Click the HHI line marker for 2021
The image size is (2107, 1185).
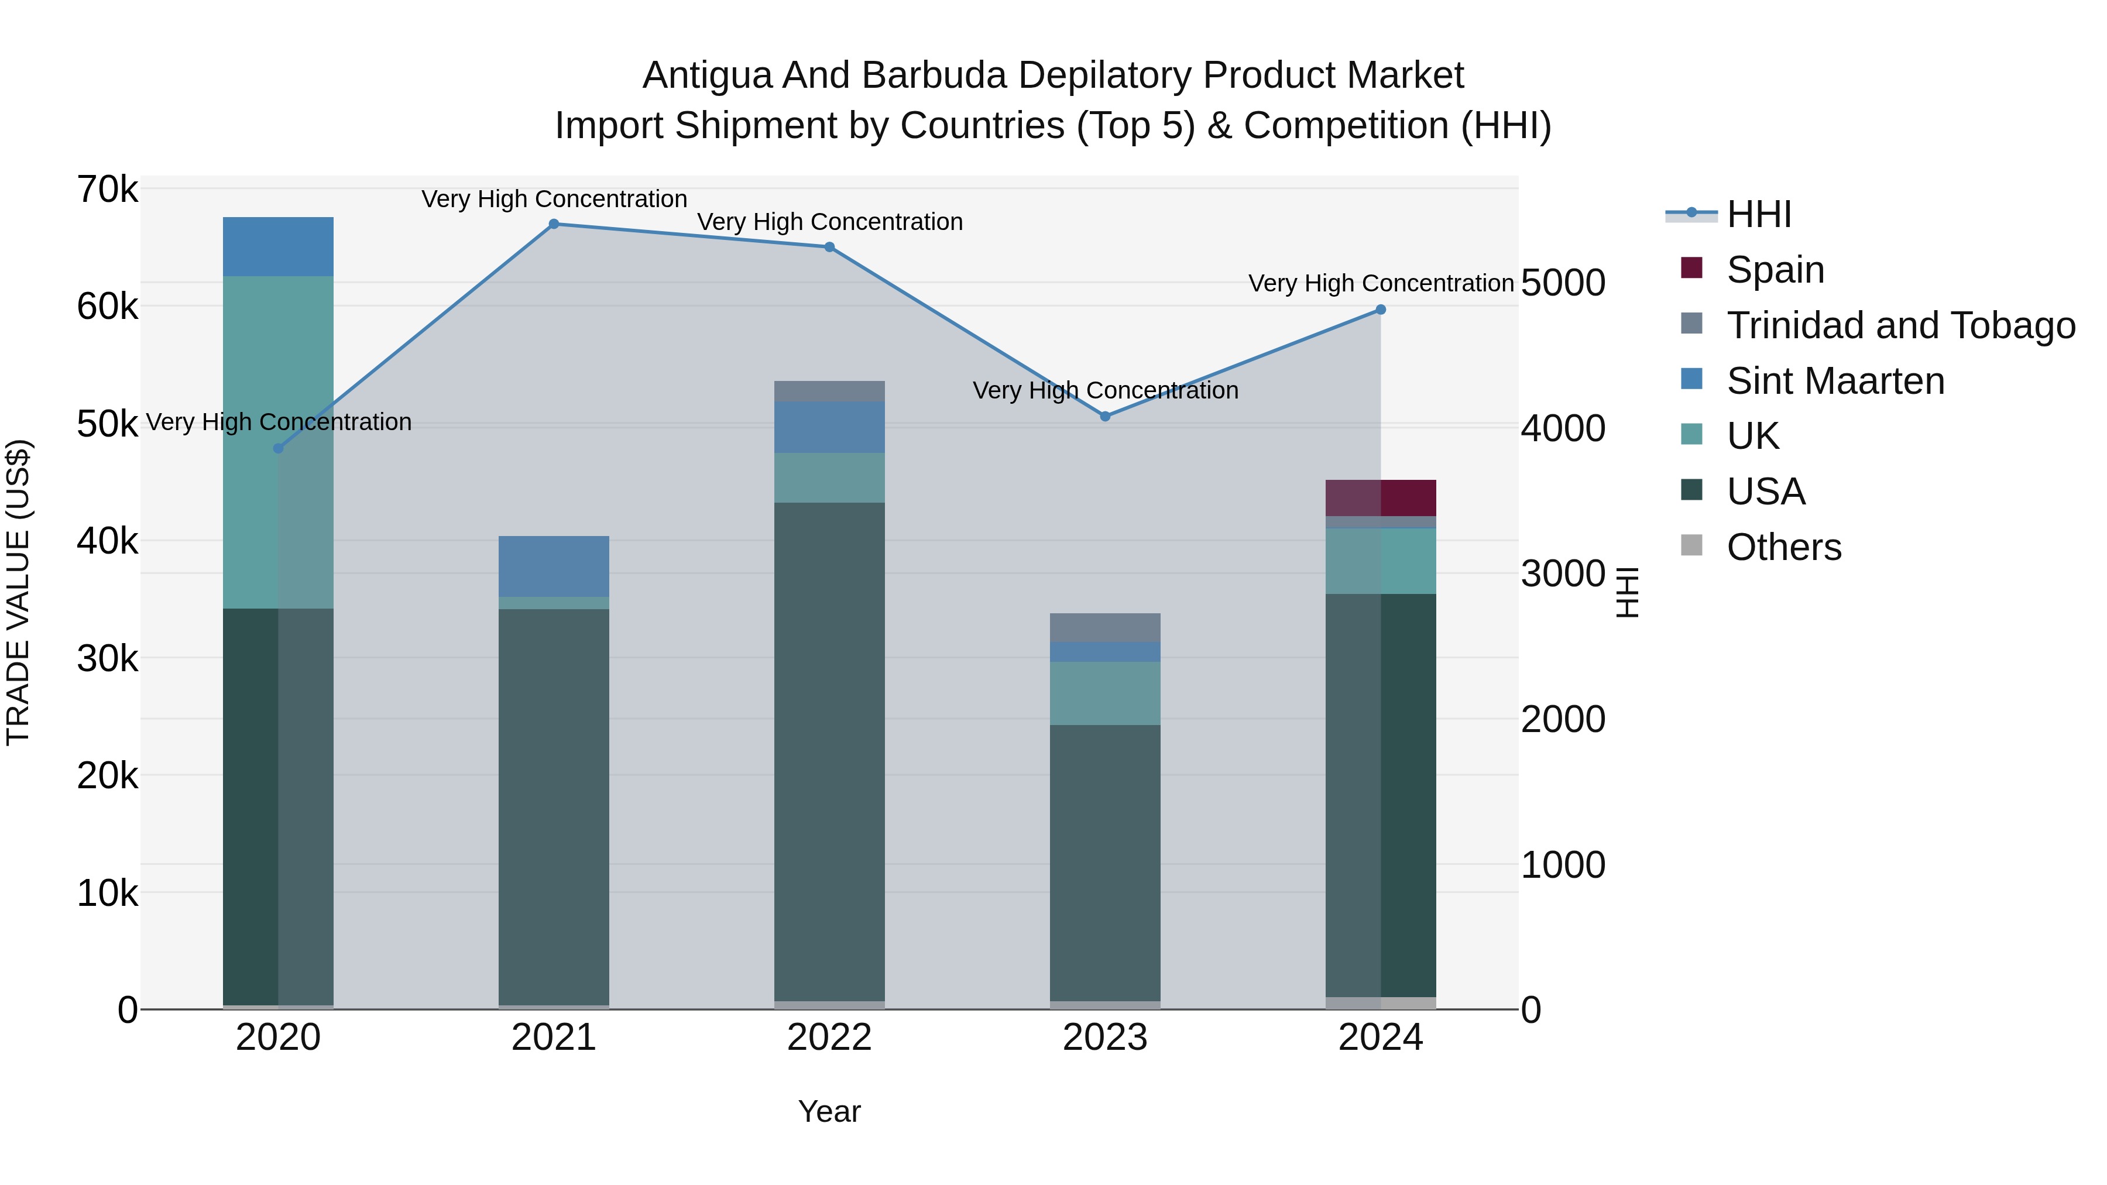point(554,224)
